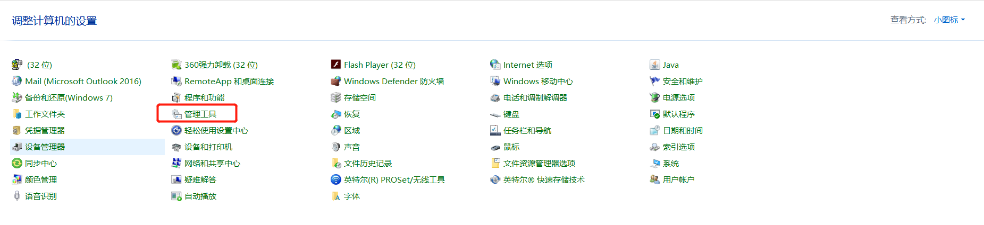Click the RemoteApp 和桌面连接 icon
Viewport: 984px width, 225px height.
click(x=176, y=81)
